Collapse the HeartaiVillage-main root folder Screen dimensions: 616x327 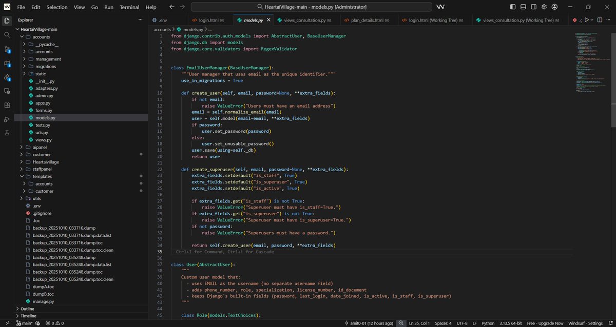82,30
